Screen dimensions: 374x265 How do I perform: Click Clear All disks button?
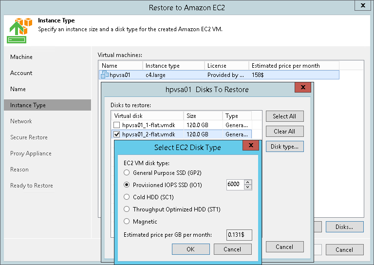coord(284,132)
